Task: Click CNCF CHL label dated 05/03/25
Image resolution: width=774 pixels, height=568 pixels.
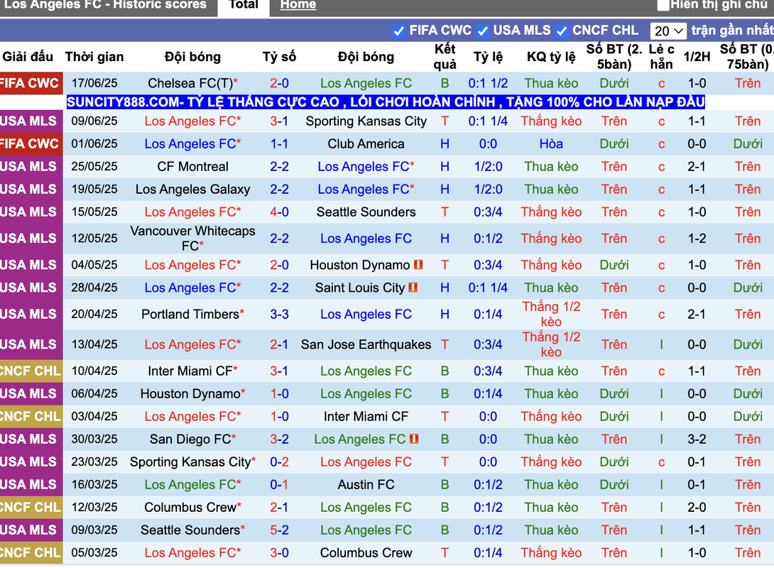Action: pos(31,552)
